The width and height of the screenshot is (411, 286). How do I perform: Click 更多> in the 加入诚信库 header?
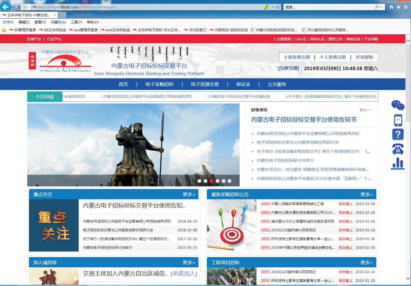coord(189,263)
